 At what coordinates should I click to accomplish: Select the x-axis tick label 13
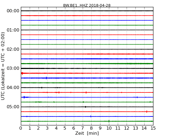click(x=135, y=128)
